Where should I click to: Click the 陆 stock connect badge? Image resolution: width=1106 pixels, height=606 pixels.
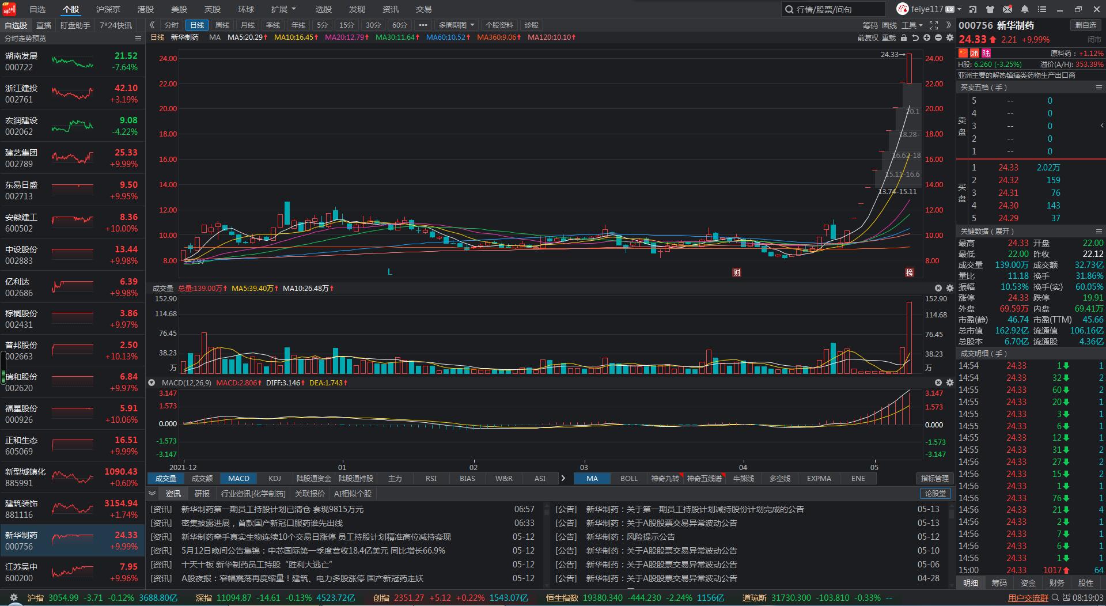(986, 53)
